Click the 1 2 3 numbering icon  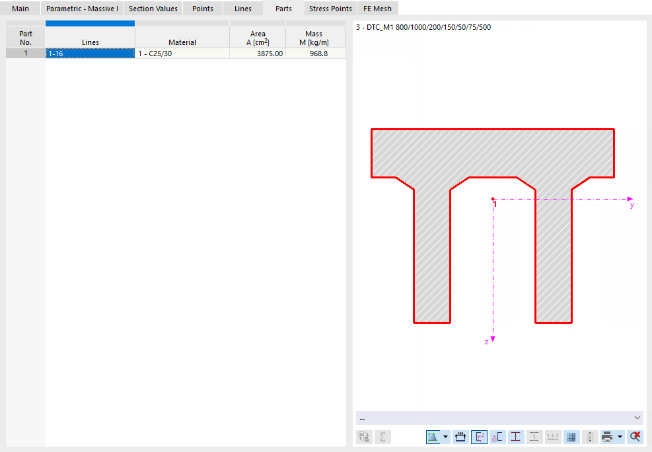click(553, 437)
